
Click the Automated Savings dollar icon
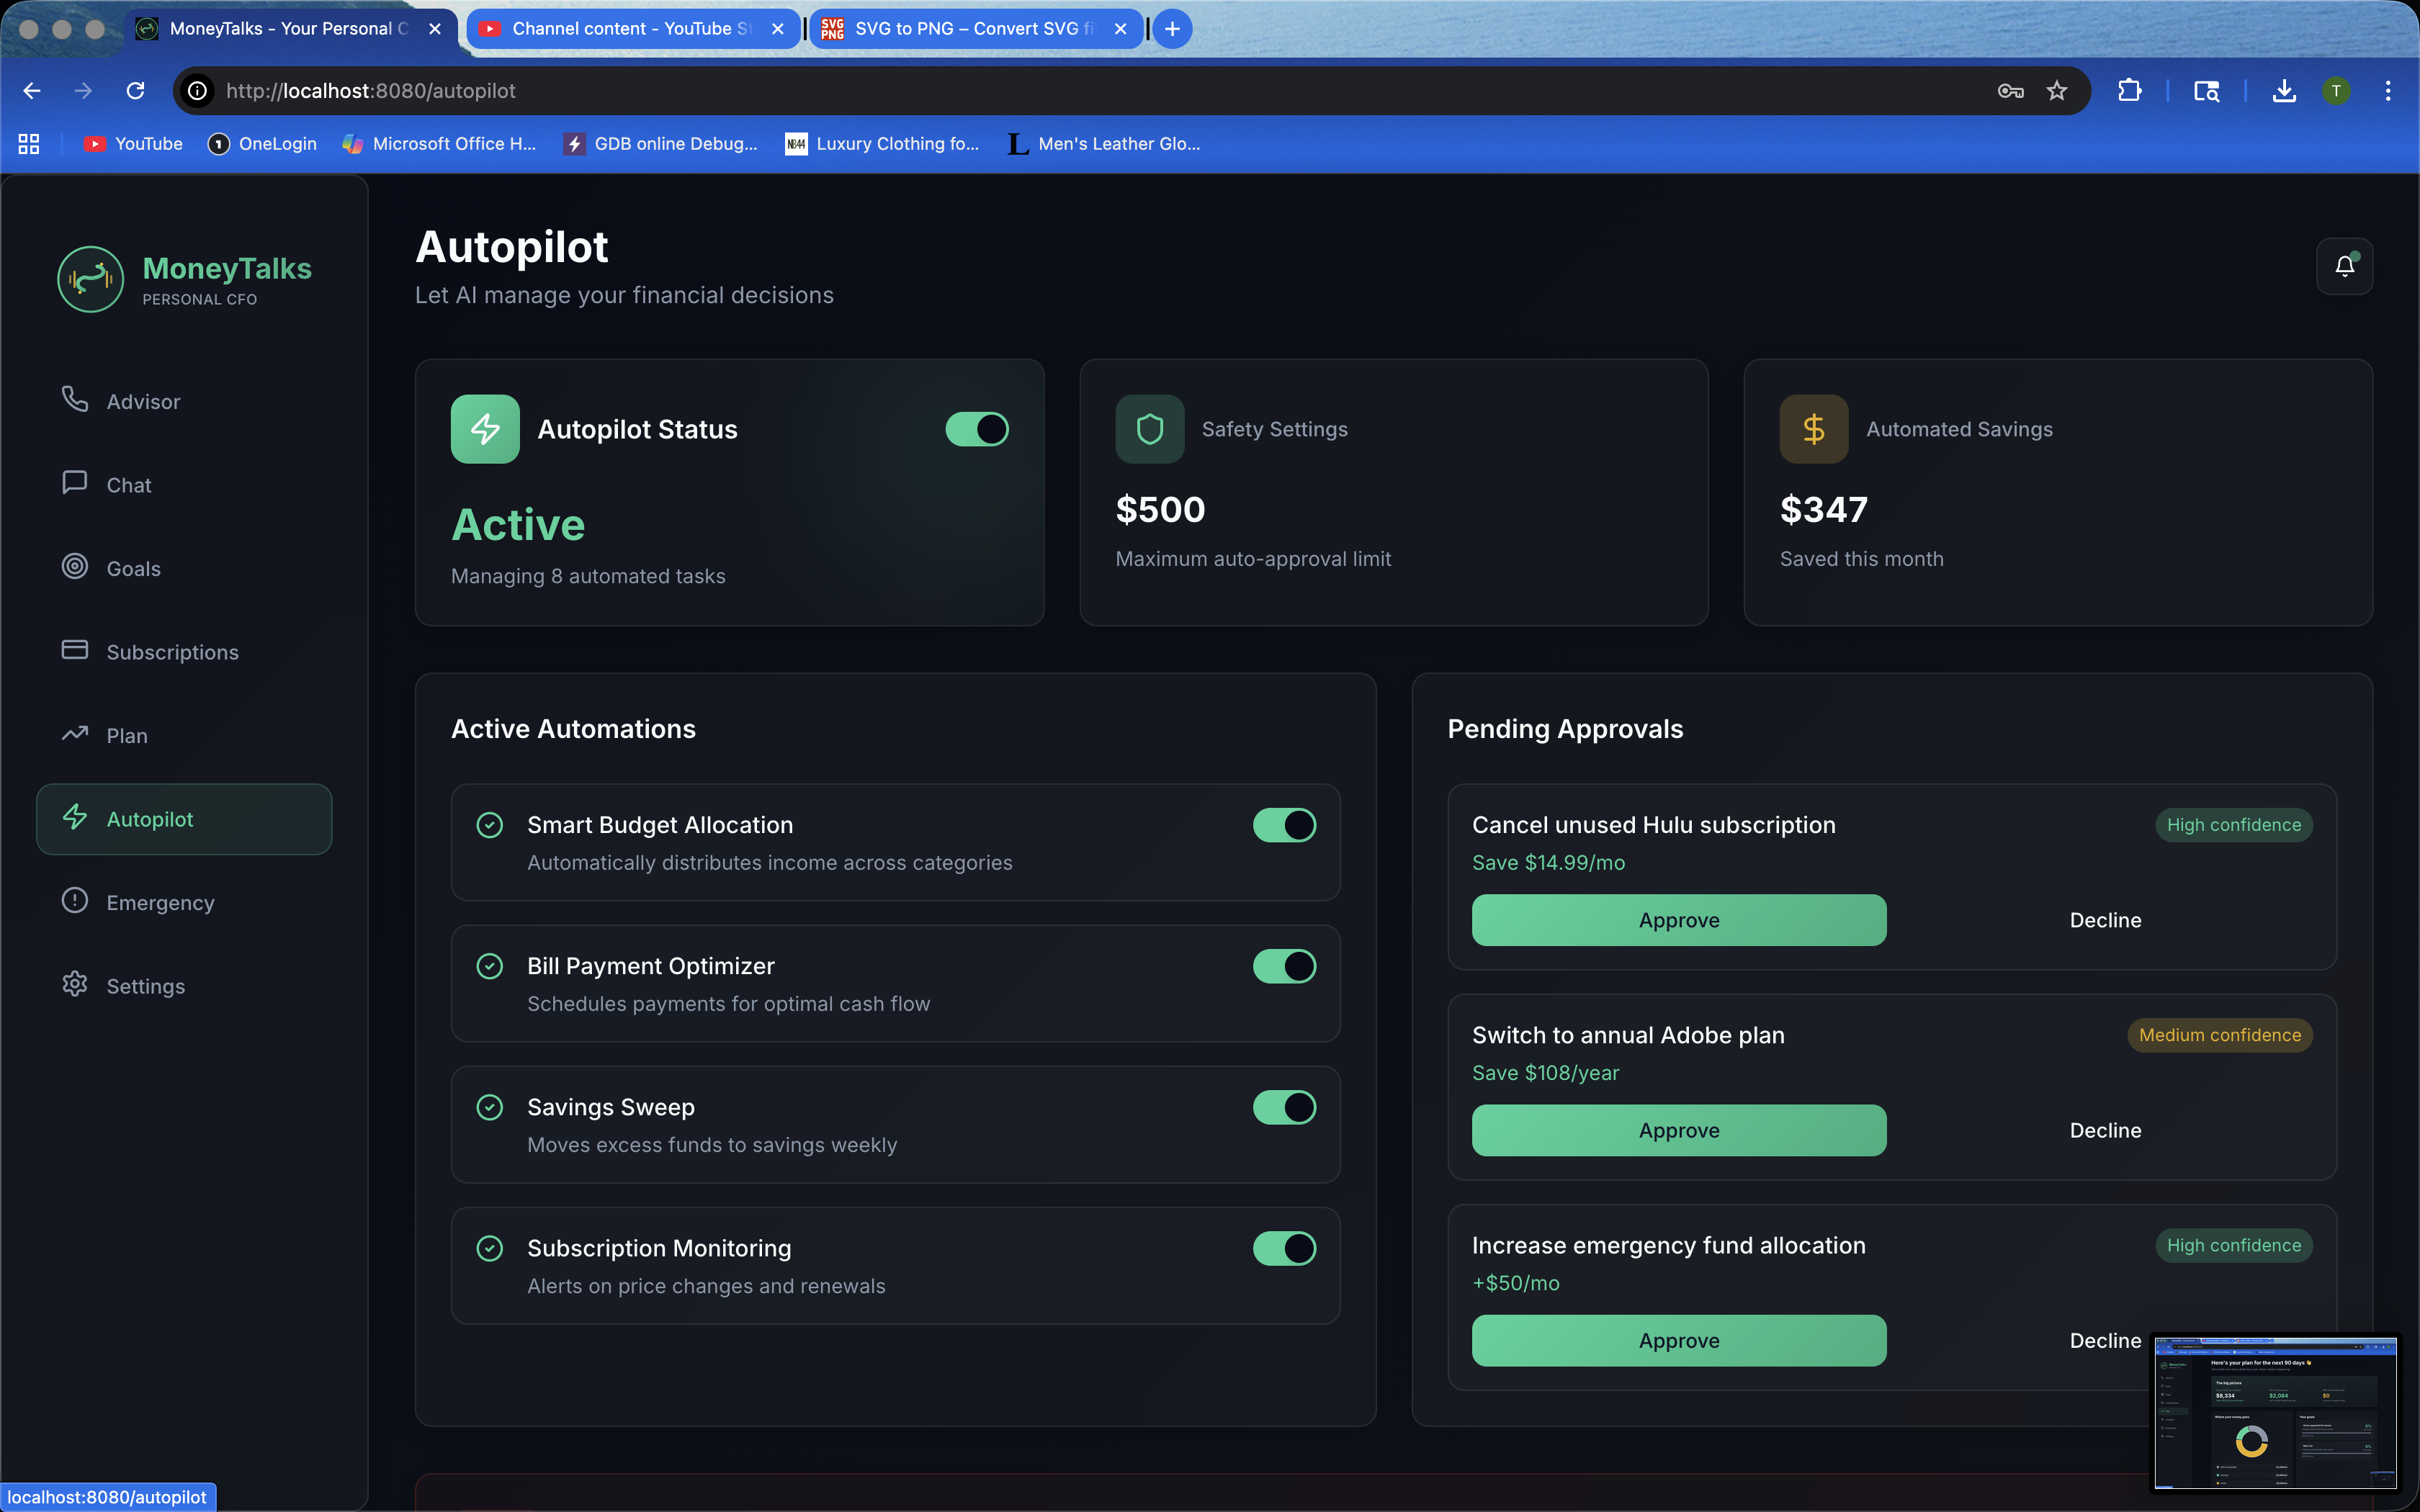pos(1813,429)
